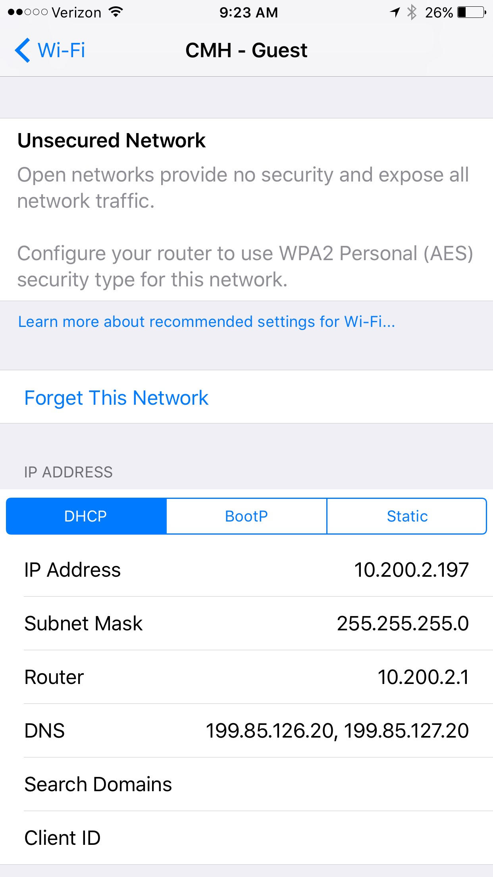Screen dimensions: 493x877
Task: Tap the Bluetooth icon in status bar
Action: pyautogui.click(x=412, y=12)
